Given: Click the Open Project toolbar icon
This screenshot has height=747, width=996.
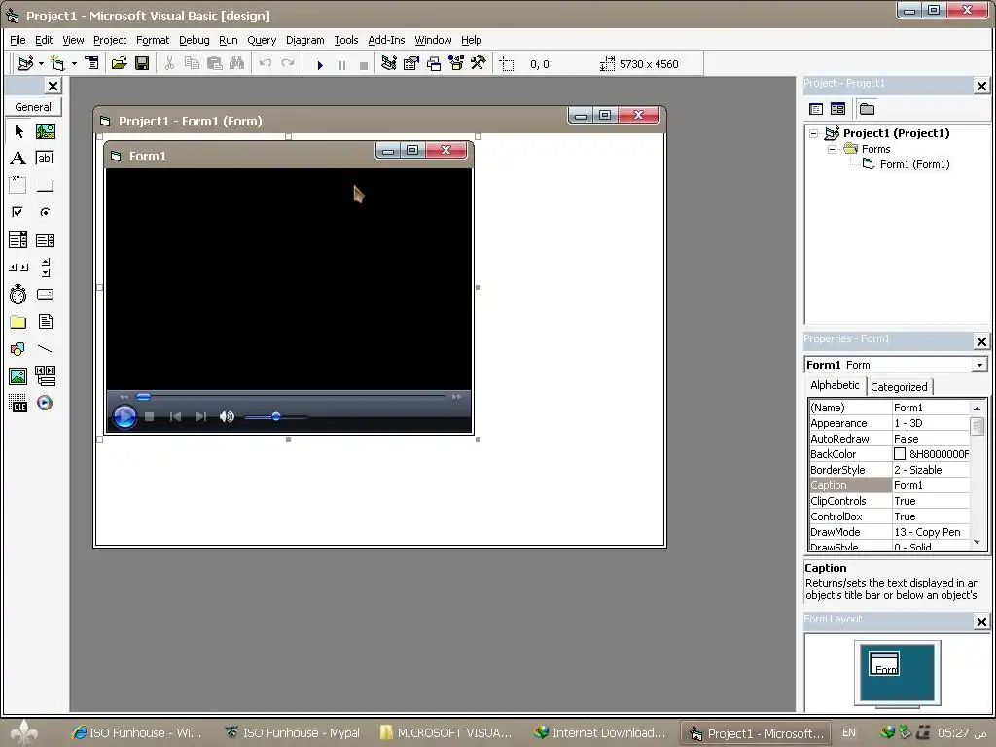Looking at the screenshot, I should tap(119, 63).
